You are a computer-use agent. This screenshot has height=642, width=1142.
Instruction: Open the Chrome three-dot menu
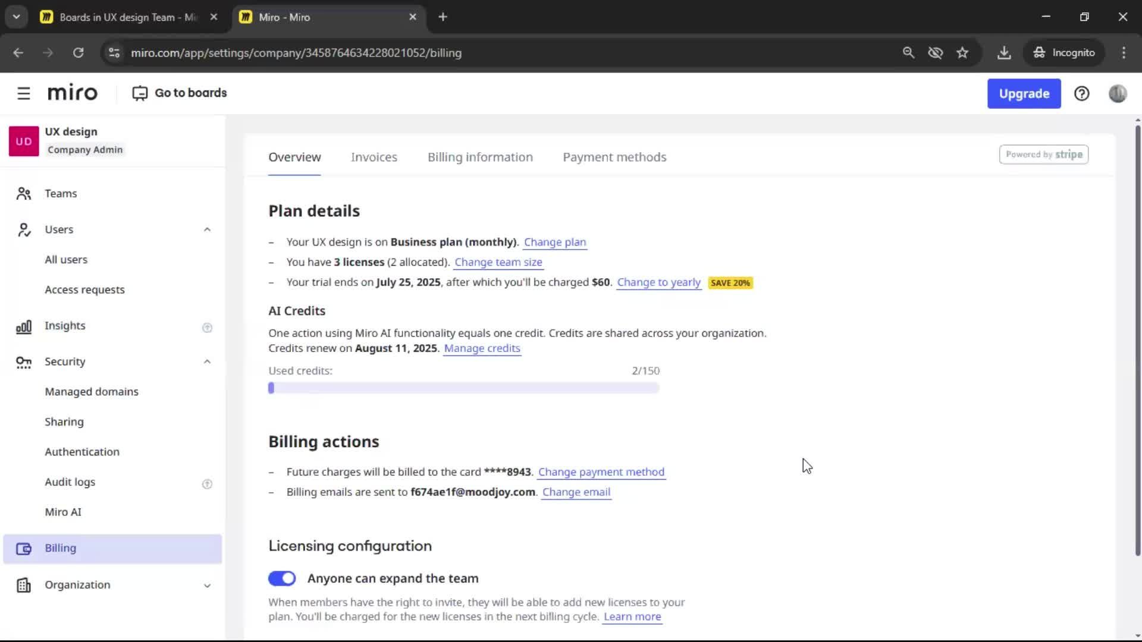coord(1124,53)
